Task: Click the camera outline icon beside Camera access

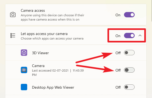Action: (13, 15)
